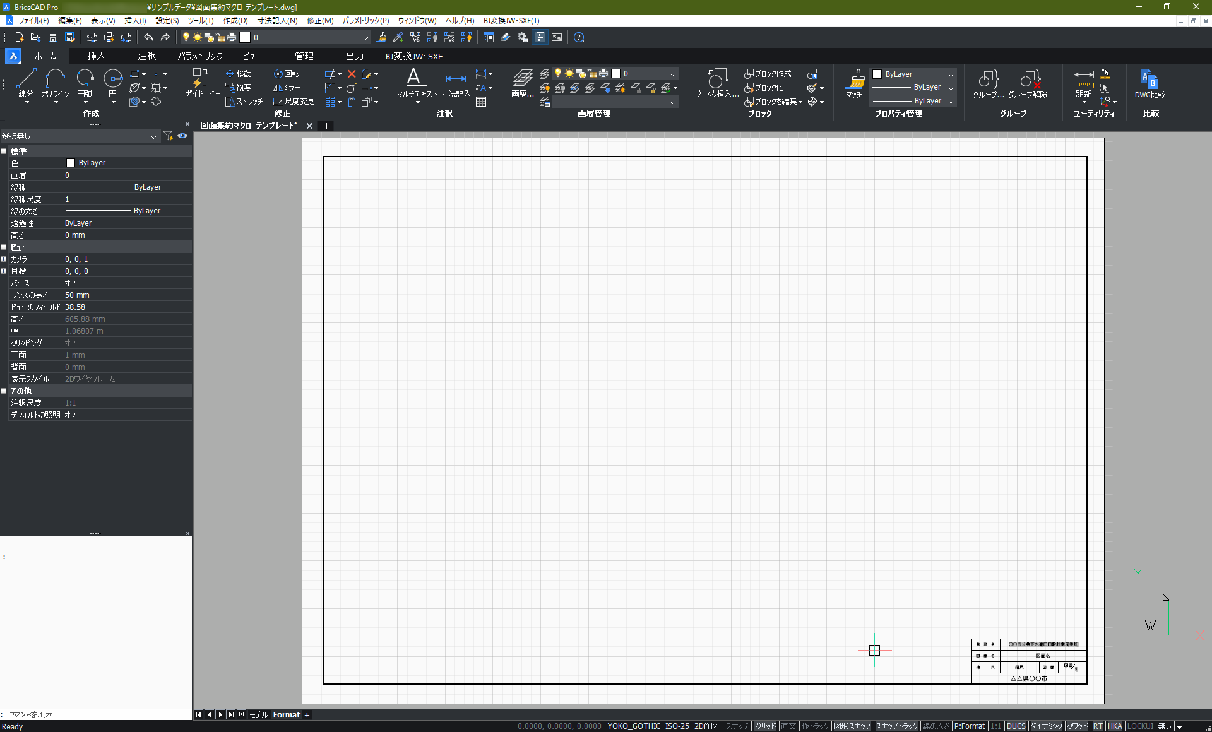
Task: Open the マルチテキスト text tool
Action: point(416,82)
